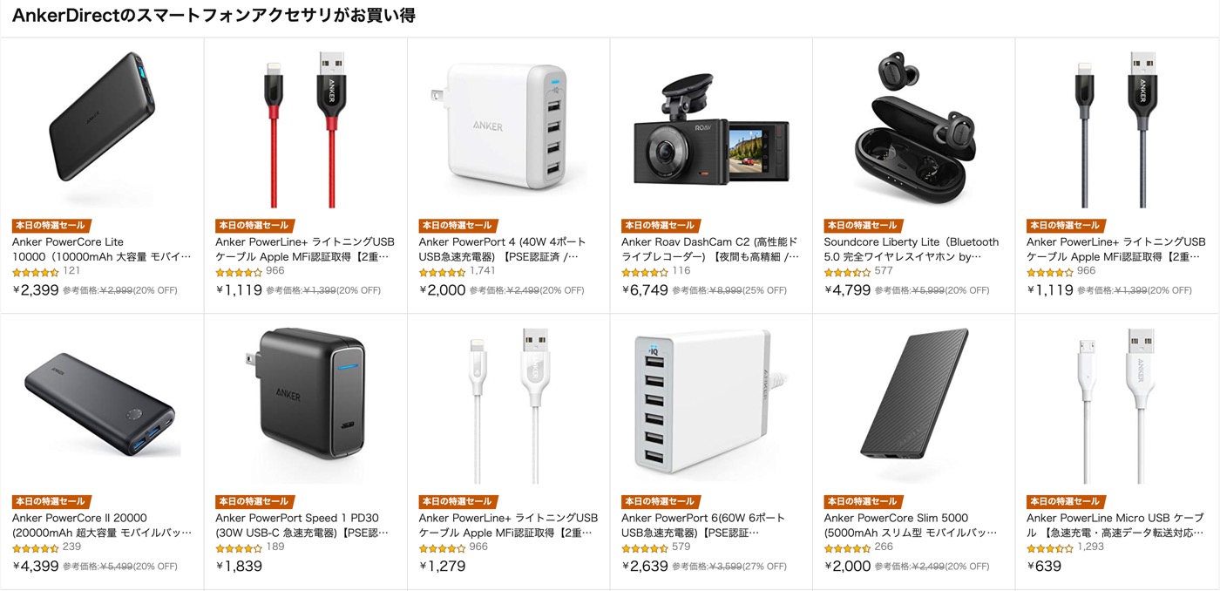
Task: Open the Anker Roav DashCam C2 title link
Action: [x=710, y=248]
